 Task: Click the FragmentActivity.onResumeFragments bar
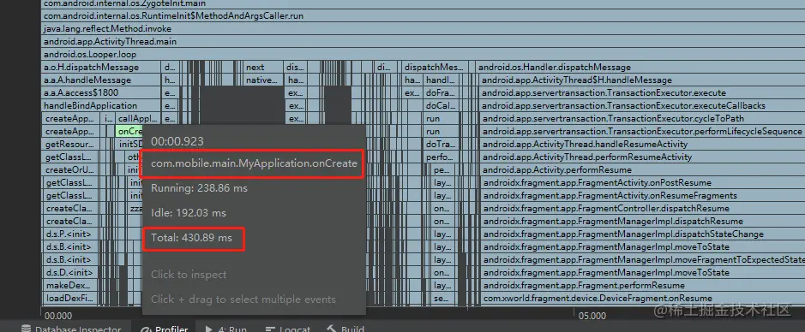pos(643,195)
